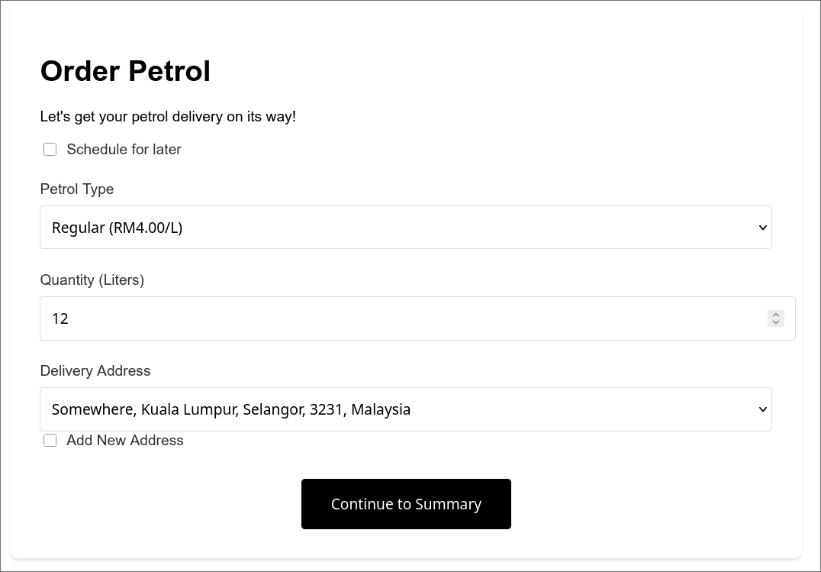Click the Delivery Address dropdown chevron
The image size is (821, 572).
click(x=761, y=409)
